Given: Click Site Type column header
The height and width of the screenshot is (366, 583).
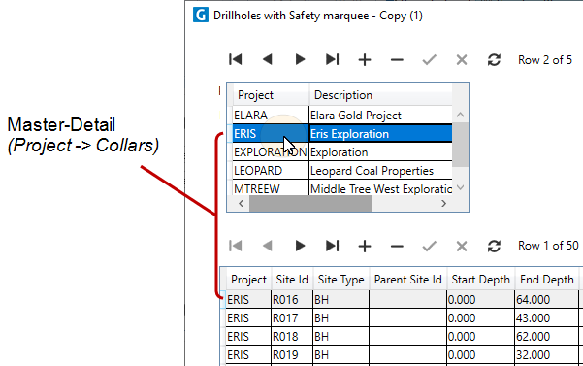Looking at the screenshot, I should coord(340,280).
